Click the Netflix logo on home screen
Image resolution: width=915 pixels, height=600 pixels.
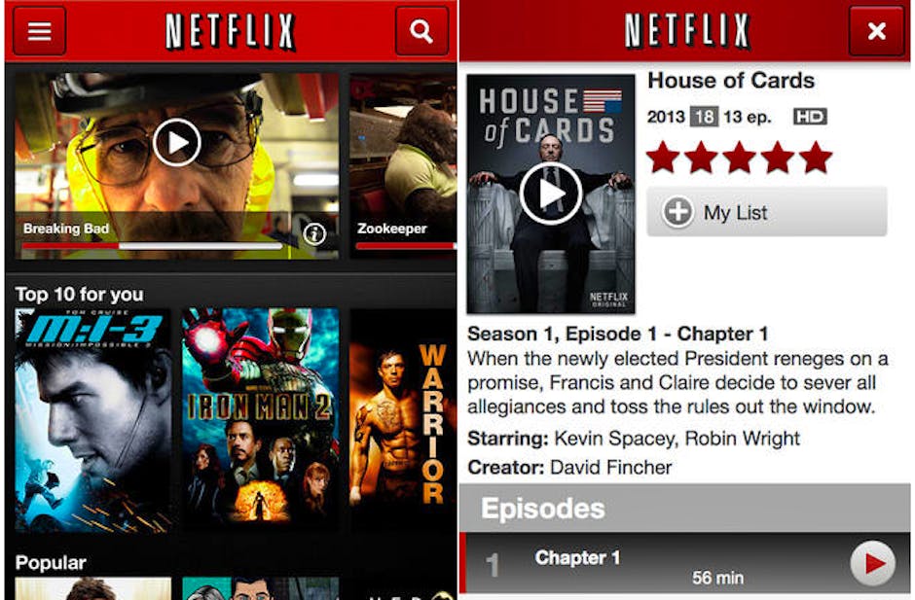(x=230, y=31)
